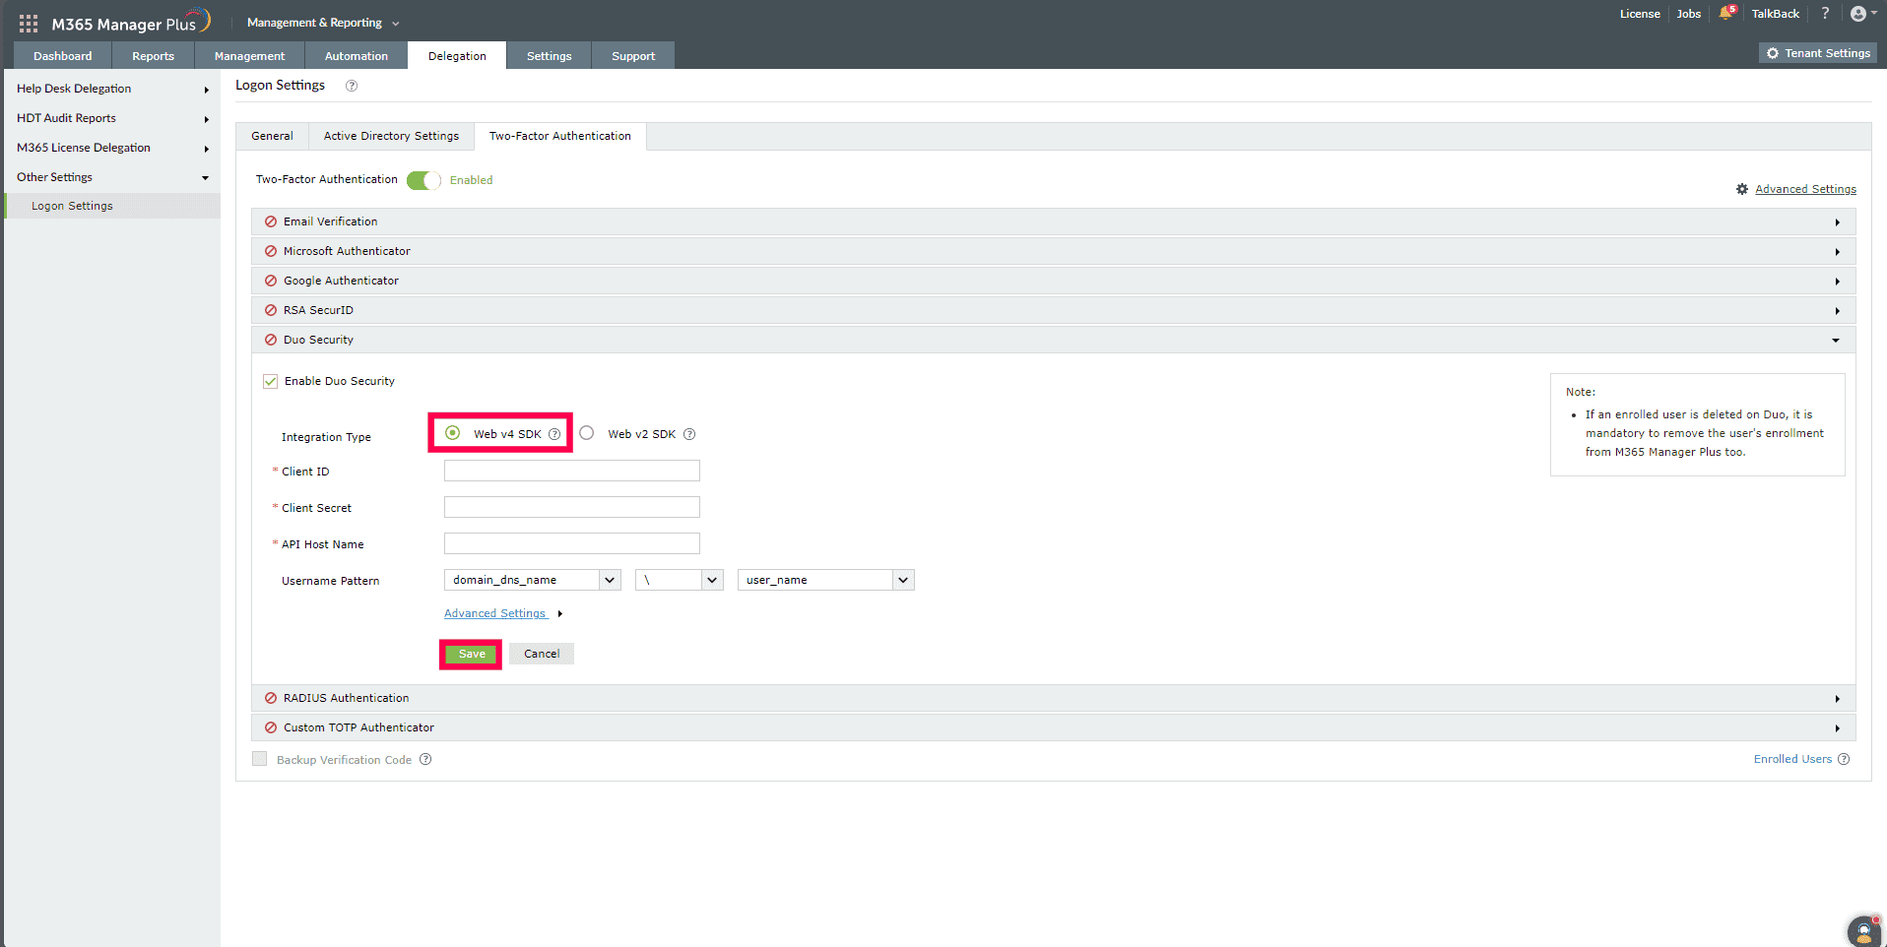This screenshot has height=947, width=1887.
Task: Switch to the Dashboard tab
Action: tap(63, 56)
